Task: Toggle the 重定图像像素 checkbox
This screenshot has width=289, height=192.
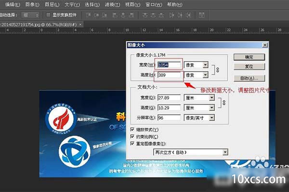Action: coord(133,143)
